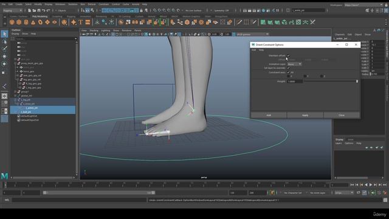Check the X constraint axis box

click(288, 76)
